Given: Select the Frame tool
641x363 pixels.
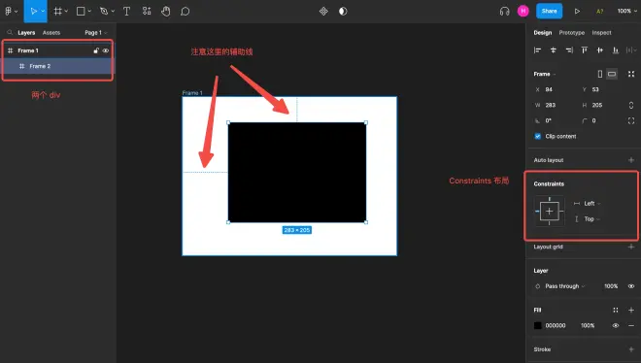Looking at the screenshot, I should point(57,12).
